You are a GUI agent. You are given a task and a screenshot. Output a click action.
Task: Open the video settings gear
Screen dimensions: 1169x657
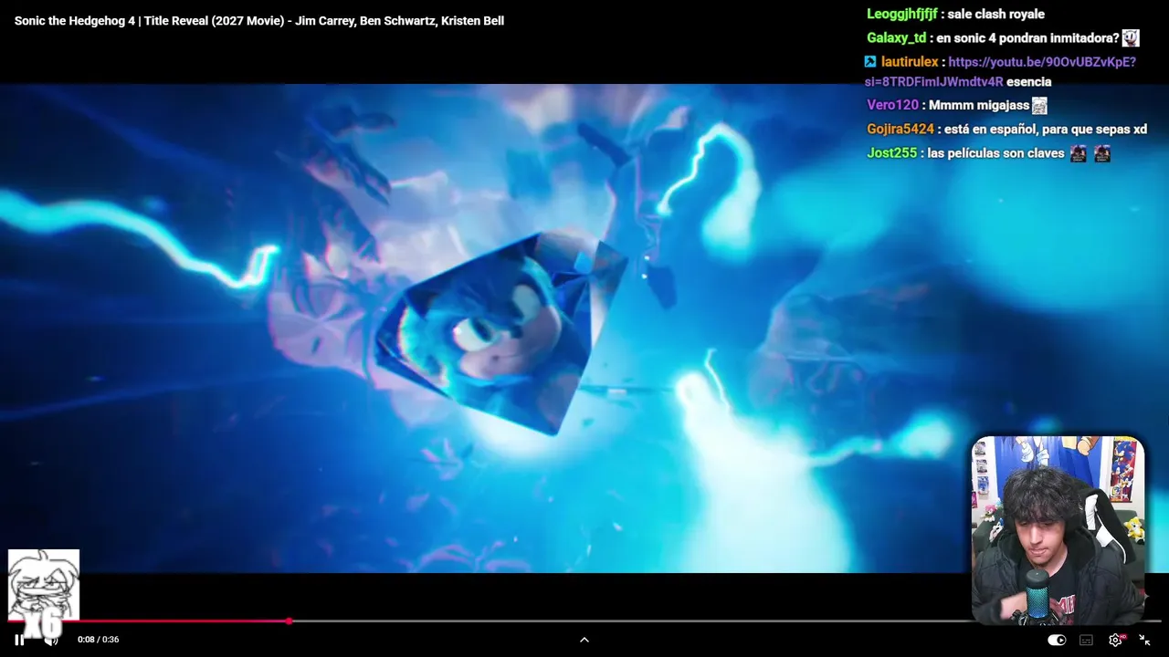[1115, 640]
